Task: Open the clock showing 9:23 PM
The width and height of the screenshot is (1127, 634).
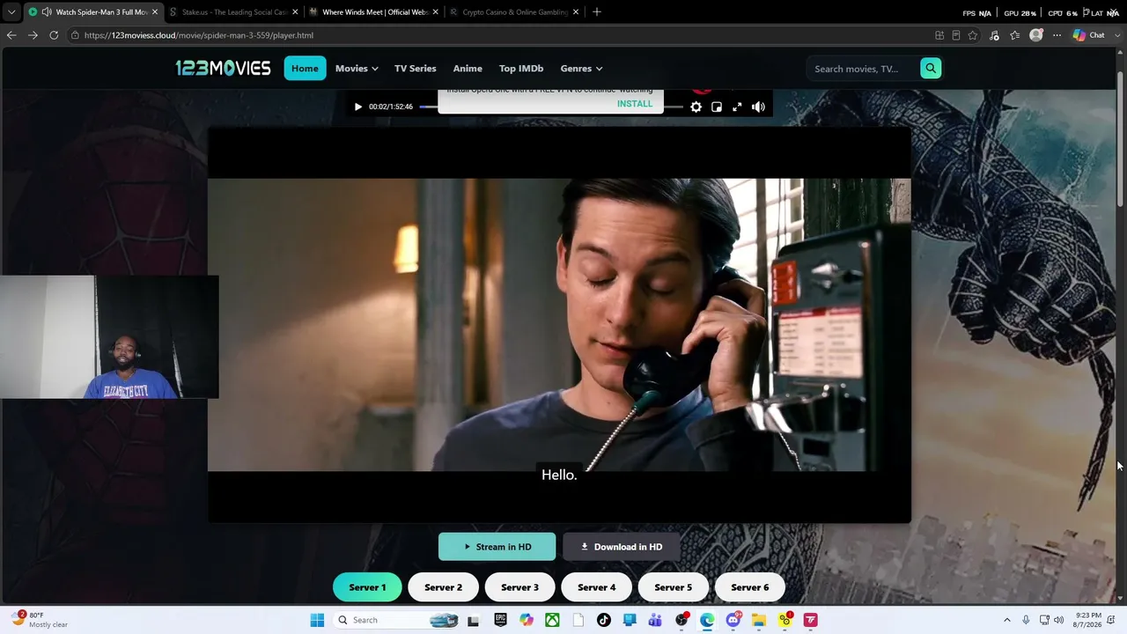Action: pyautogui.click(x=1088, y=620)
